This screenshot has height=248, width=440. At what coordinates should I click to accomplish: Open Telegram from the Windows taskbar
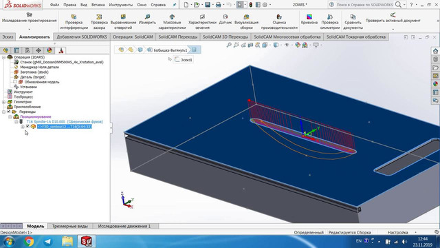click(48, 242)
